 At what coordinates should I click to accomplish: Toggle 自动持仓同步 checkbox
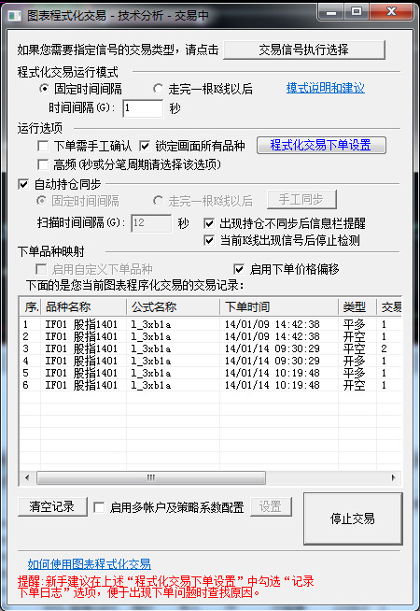[23, 184]
